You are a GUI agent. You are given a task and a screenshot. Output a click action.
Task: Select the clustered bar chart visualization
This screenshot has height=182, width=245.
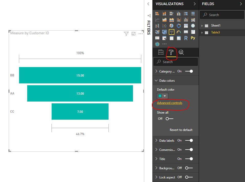171,14
